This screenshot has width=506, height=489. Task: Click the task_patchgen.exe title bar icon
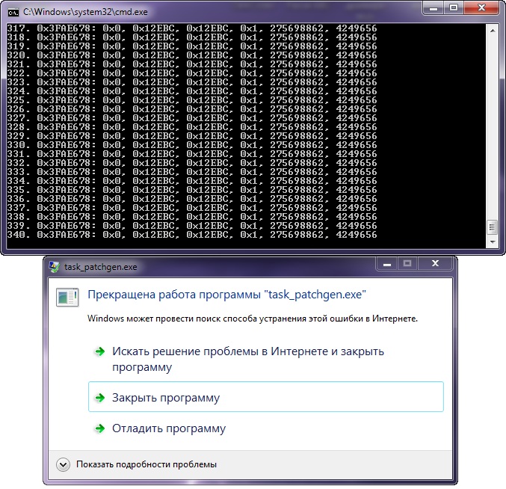[x=55, y=267]
